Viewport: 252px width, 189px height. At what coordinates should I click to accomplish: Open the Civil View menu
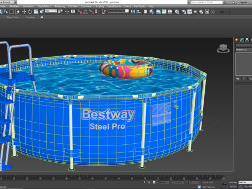click(x=73, y=6)
